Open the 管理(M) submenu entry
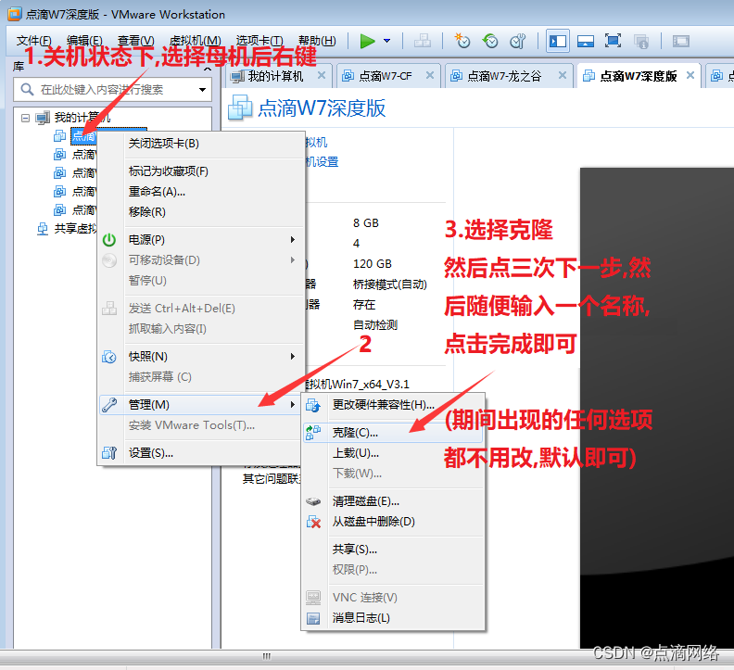Viewport: 734px width, 670px height. coord(201,405)
